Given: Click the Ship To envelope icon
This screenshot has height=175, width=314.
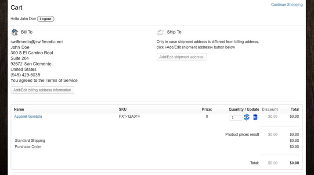Looking at the screenshot, I should pos(161,32).
